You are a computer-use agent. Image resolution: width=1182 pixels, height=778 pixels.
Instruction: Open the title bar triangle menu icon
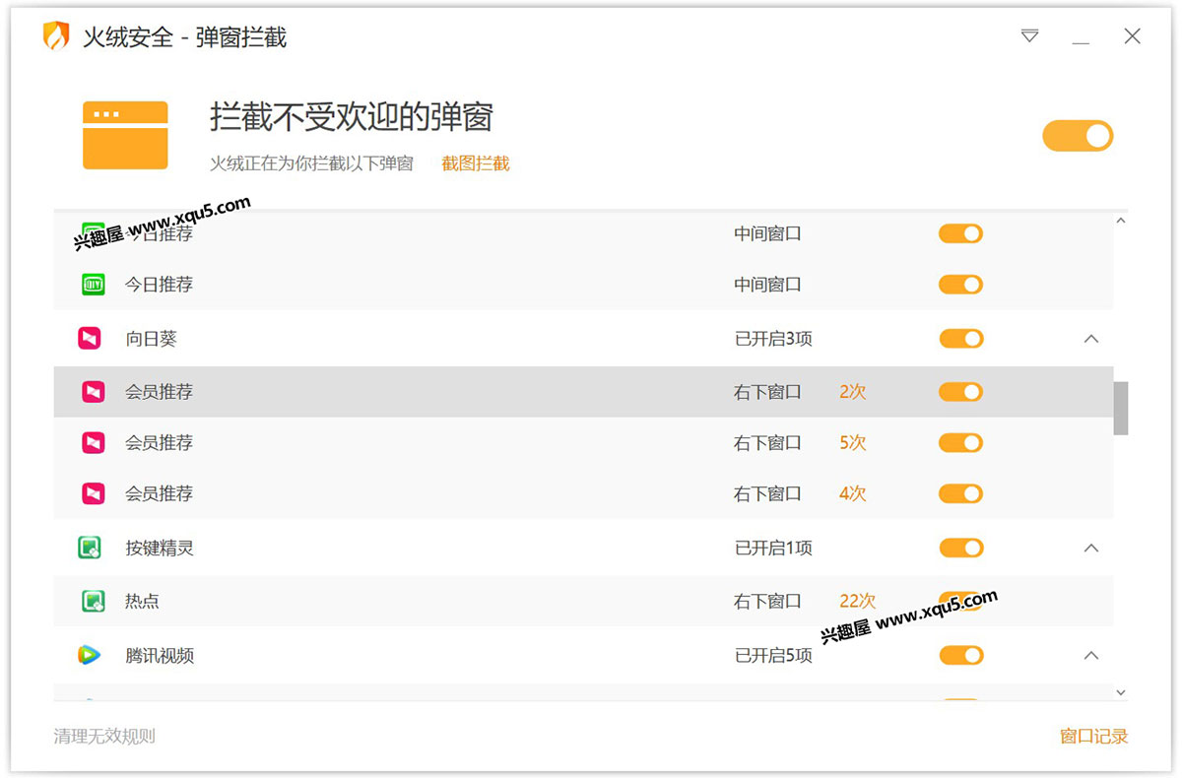point(1030,36)
